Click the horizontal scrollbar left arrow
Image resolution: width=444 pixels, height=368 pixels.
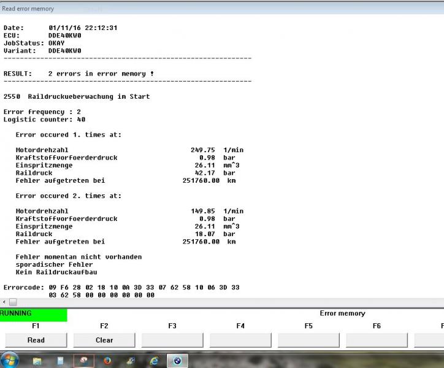point(4,302)
